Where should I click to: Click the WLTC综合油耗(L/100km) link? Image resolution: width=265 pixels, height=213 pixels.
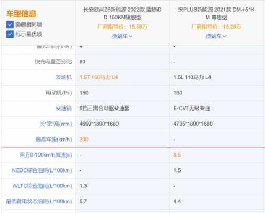point(42,186)
